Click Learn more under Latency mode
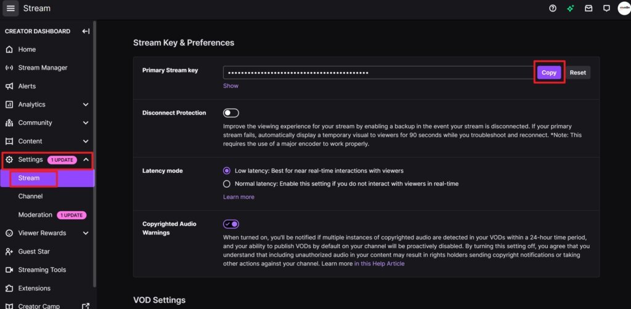631x309 pixels. (238, 197)
